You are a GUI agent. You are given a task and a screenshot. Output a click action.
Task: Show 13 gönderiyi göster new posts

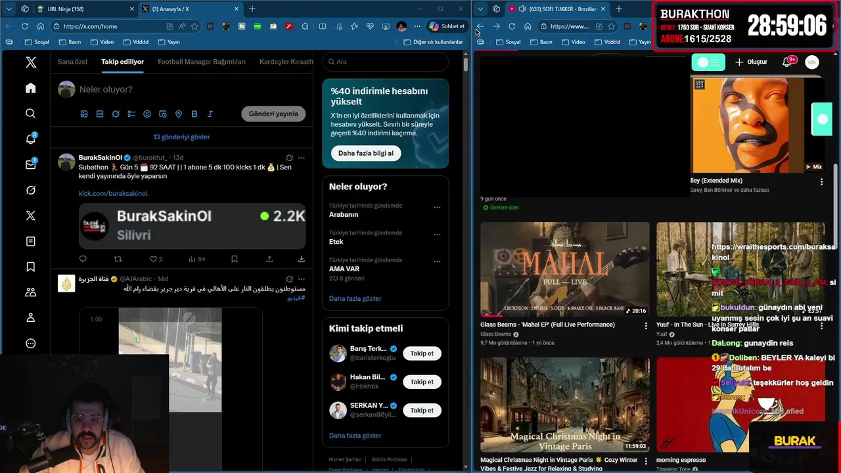(181, 137)
